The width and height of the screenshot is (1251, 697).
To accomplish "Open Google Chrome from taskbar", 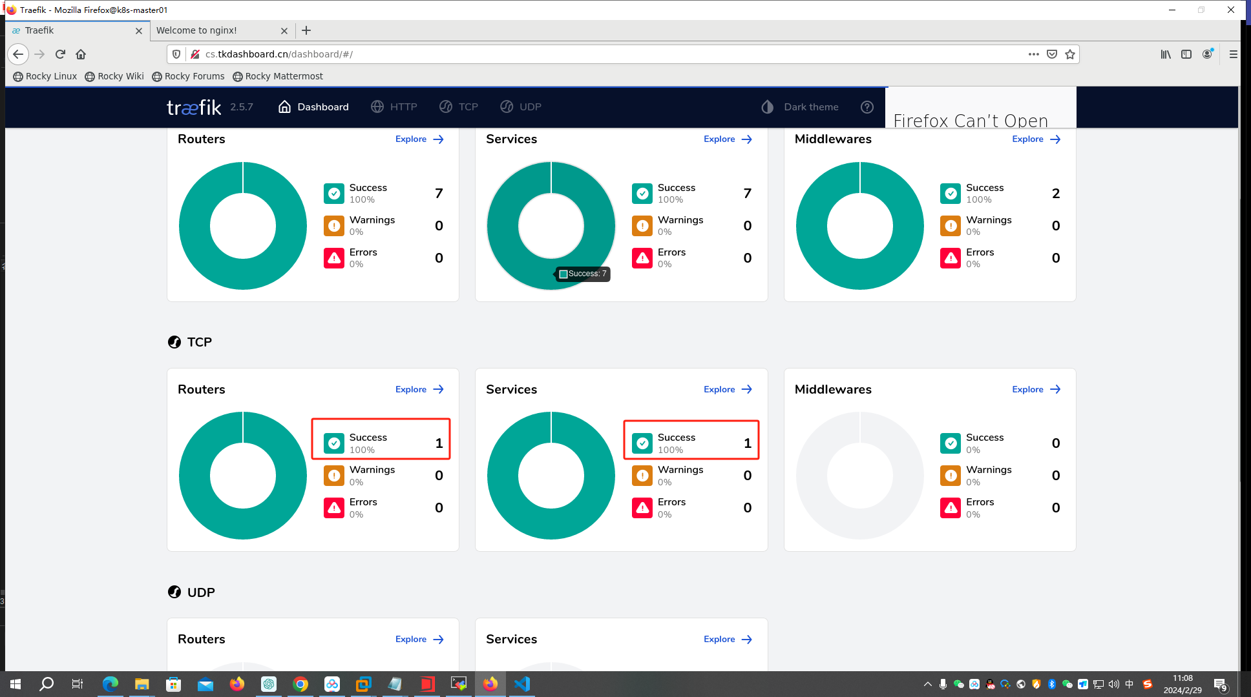I will point(300,684).
